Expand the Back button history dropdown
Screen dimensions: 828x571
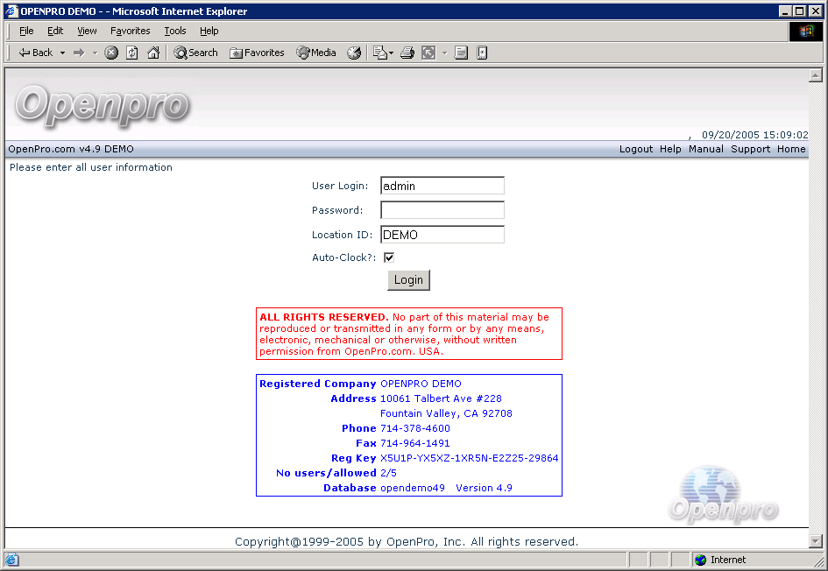(62, 53)
